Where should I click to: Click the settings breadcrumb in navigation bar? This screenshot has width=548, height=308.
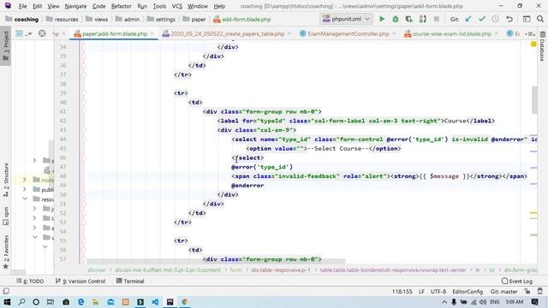(161, 19)
